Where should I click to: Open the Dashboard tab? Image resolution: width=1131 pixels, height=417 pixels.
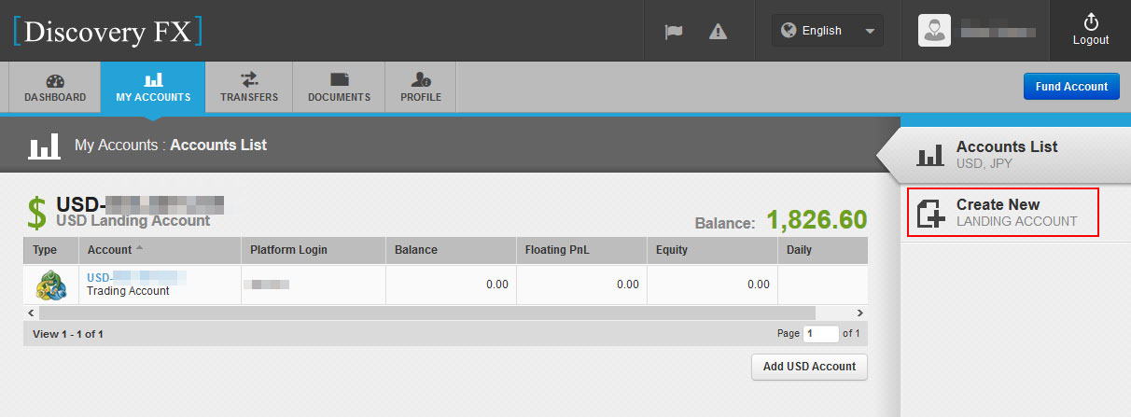[55, 88]
